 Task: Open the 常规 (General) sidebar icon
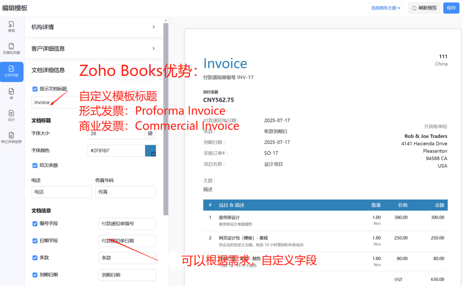pyautogui.click(x=11, y=26)
